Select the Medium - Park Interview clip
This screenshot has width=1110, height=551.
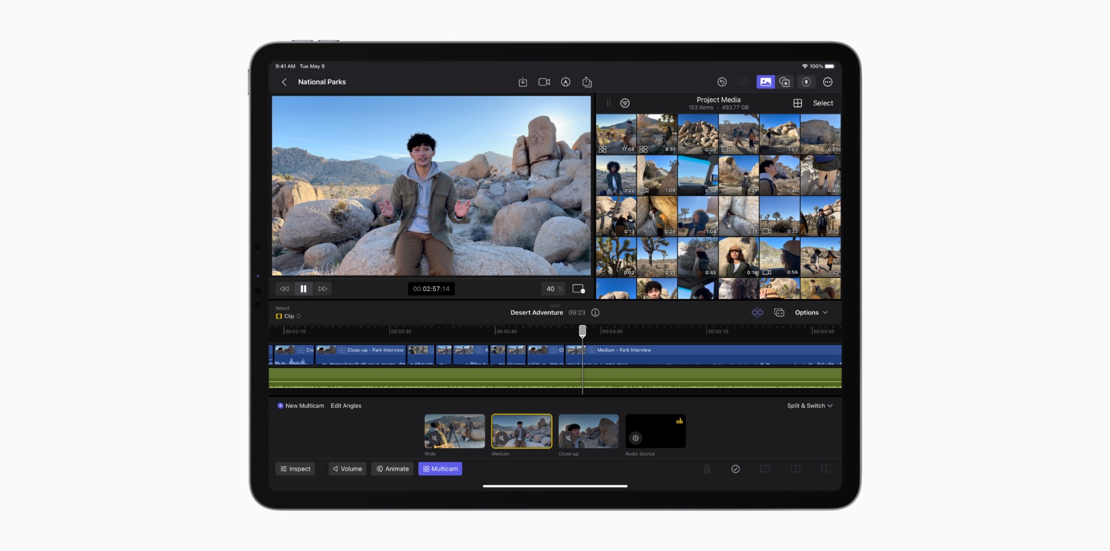click(703, 355)
